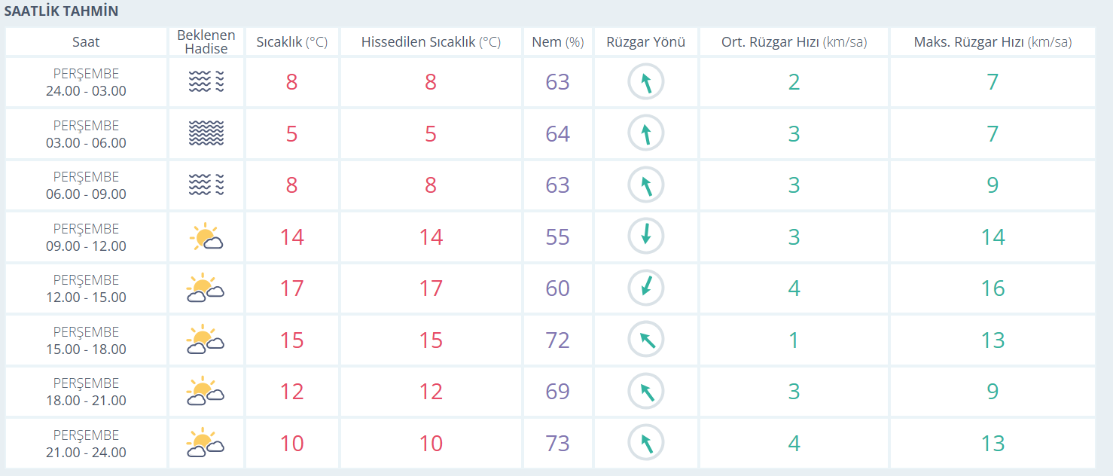The width and height of the screenshot is (1113, 476).
Task: Click the mist icon in the 06.00 - 09.00 row
Action: 206,185
